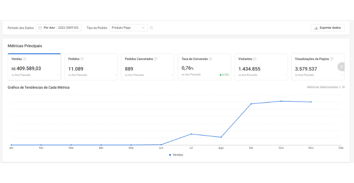354x183 pixels.
Task: Click the 3.579.537 page views value
Action: pyautogui.click(x=306, y=69)
